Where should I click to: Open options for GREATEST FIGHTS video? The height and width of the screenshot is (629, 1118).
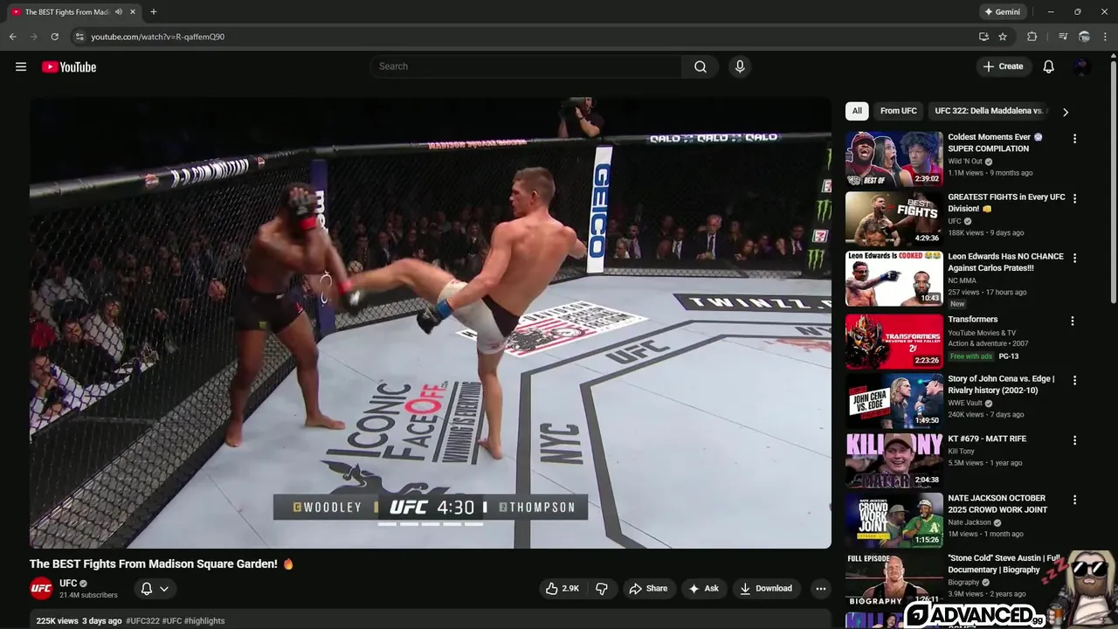tap(1073, 198)
